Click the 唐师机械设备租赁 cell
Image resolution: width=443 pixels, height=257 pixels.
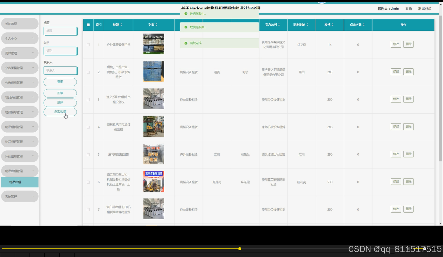(273, 127)
